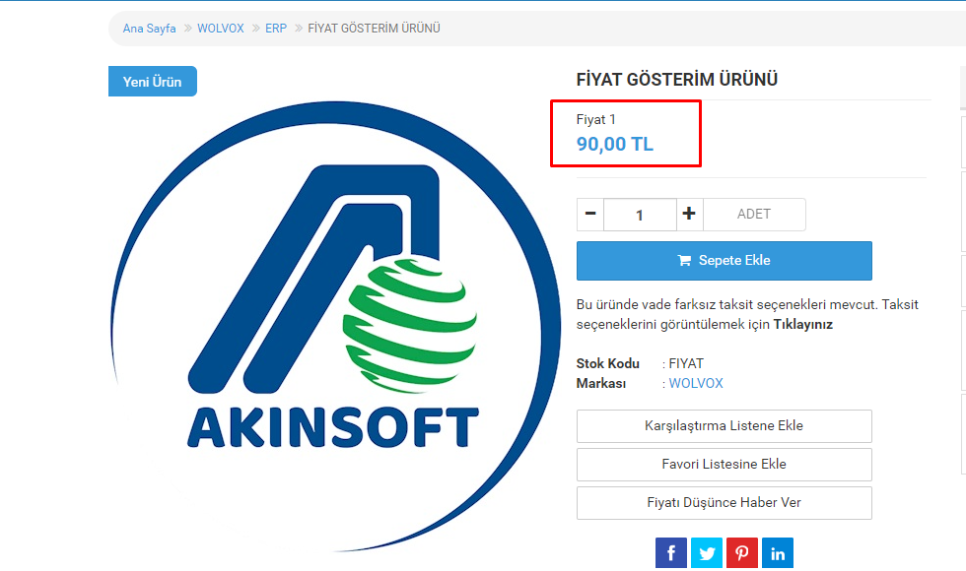This screenshot has width=966, height=571.
Task: Go to Ana Sayfa breadcrumb
Action: [x=149, y=29]
